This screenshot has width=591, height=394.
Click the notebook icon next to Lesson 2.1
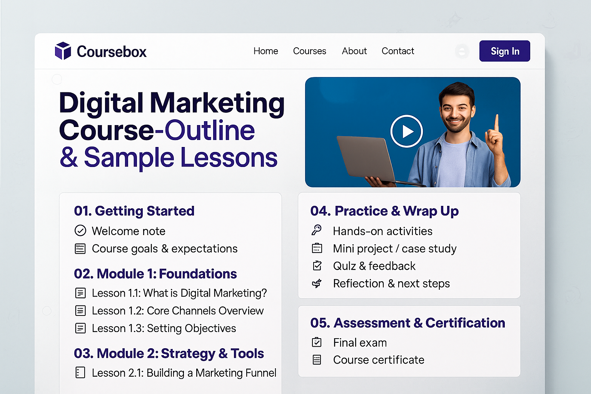point(80,372)
